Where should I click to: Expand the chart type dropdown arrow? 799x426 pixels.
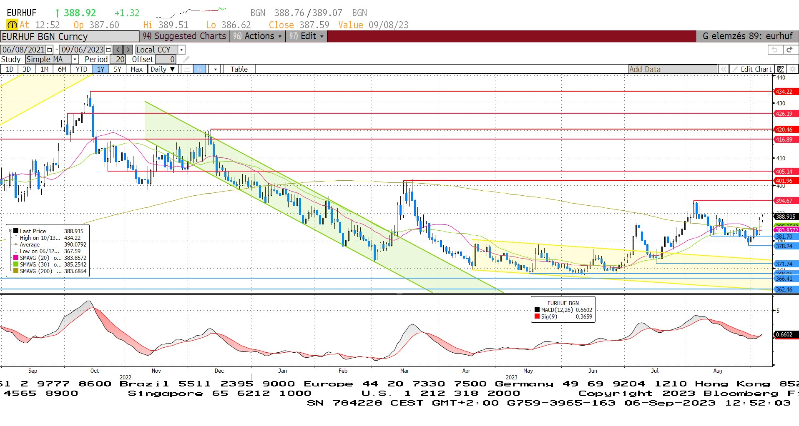215,69
